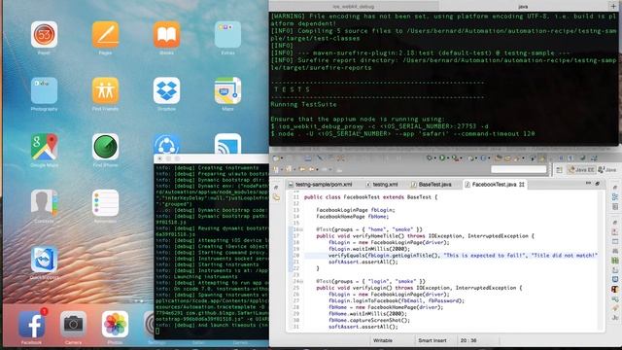622x350 pixels.
Task: Click the Smart Insert status entry
Action: [x=432, y=340]
